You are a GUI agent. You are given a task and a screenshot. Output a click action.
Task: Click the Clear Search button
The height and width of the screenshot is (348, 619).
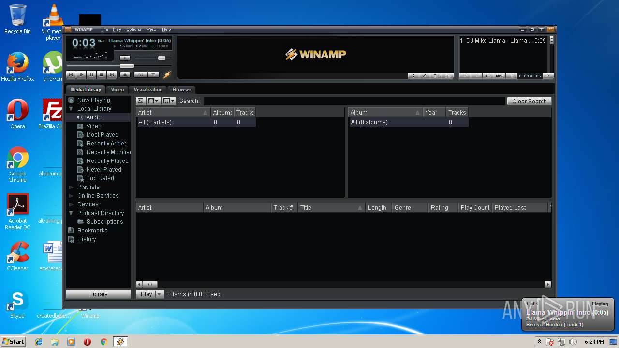[529, 101]
